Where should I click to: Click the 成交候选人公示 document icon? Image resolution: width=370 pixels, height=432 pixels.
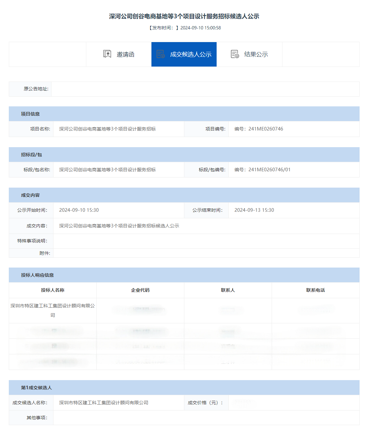[161, 54]
